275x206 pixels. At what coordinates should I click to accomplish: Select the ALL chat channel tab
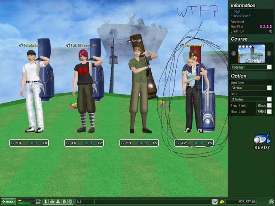point(84,202)
